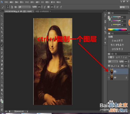Select the Crop tool
Viewport: 130px width, 114px height.
pos(2,32)
